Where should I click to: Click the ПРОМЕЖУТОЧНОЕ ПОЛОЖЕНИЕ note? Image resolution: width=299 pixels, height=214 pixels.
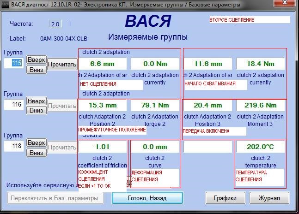(112, 130)
